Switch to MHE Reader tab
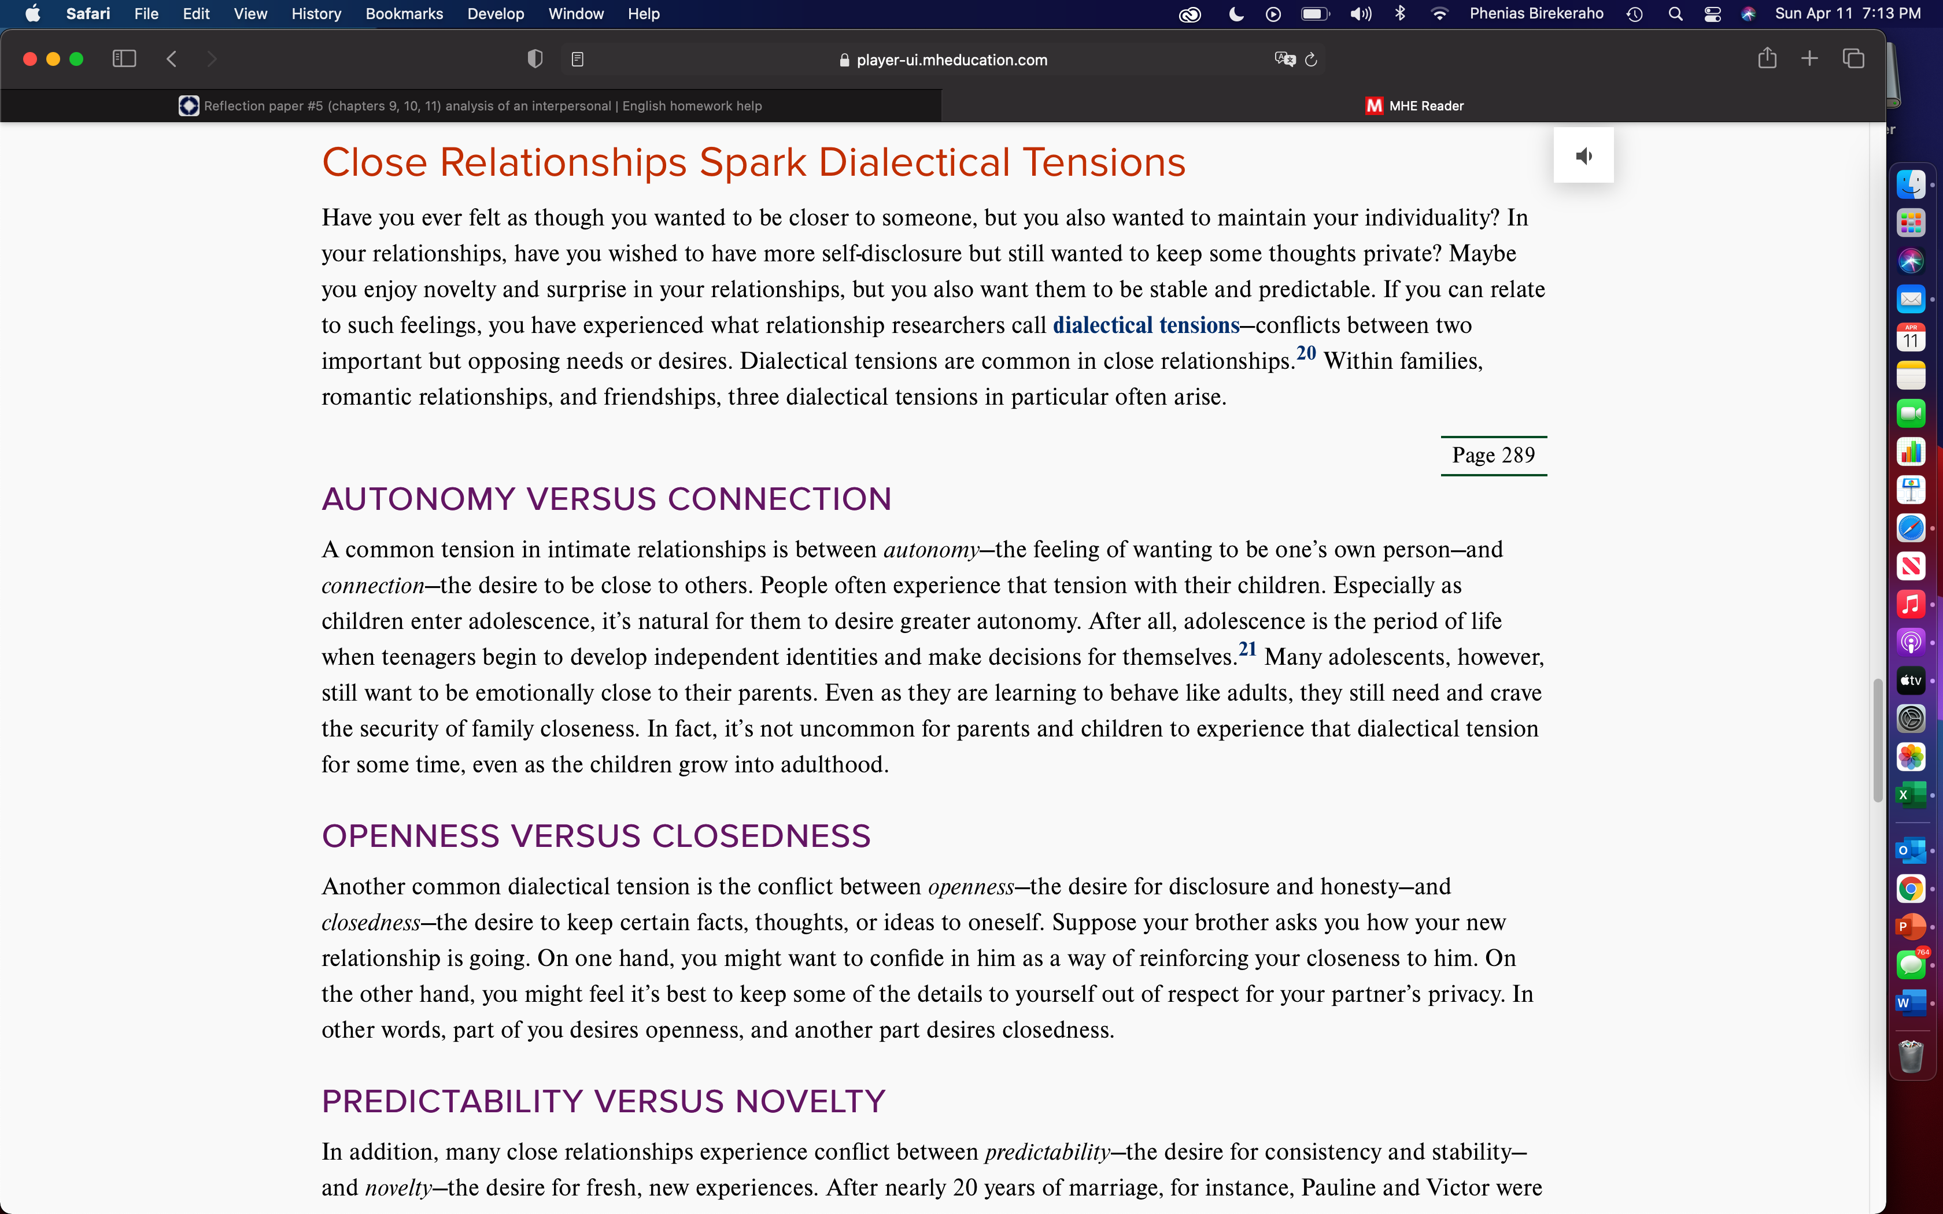The height and width of the screenshot is (1214, 1943). [1414, 106]
